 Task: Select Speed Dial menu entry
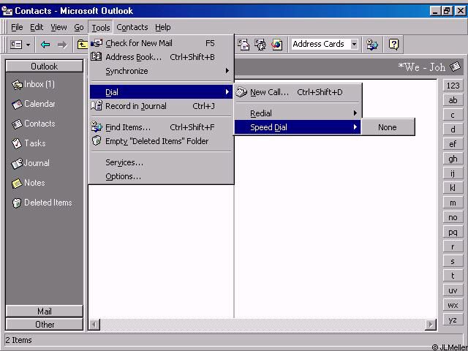(298, 127)
